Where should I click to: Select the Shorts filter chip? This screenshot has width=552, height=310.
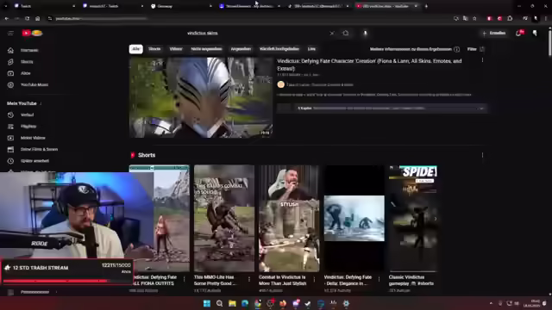[154, 49]
